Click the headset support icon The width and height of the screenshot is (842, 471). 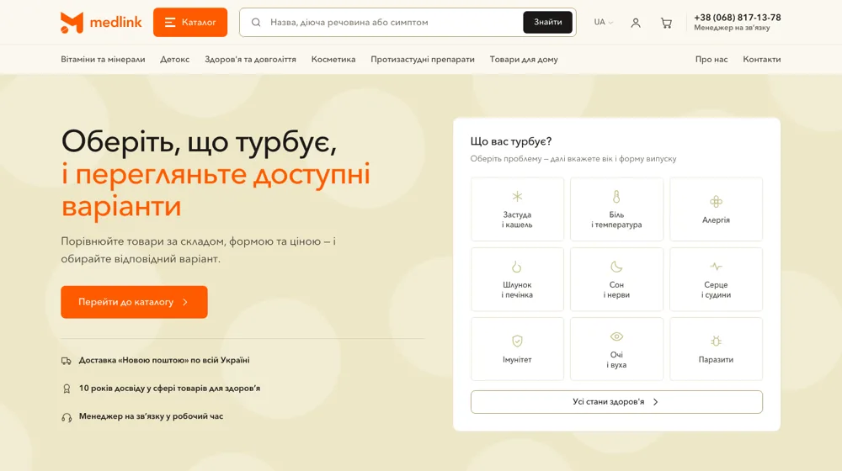click(x=67, y=417)
